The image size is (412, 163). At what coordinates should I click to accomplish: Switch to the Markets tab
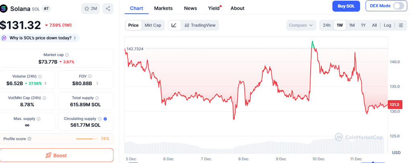coord(163,8)
